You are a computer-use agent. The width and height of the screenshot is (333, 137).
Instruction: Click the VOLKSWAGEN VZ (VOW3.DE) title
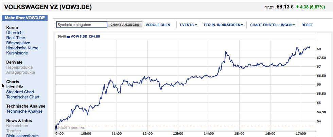click(48, 7)
